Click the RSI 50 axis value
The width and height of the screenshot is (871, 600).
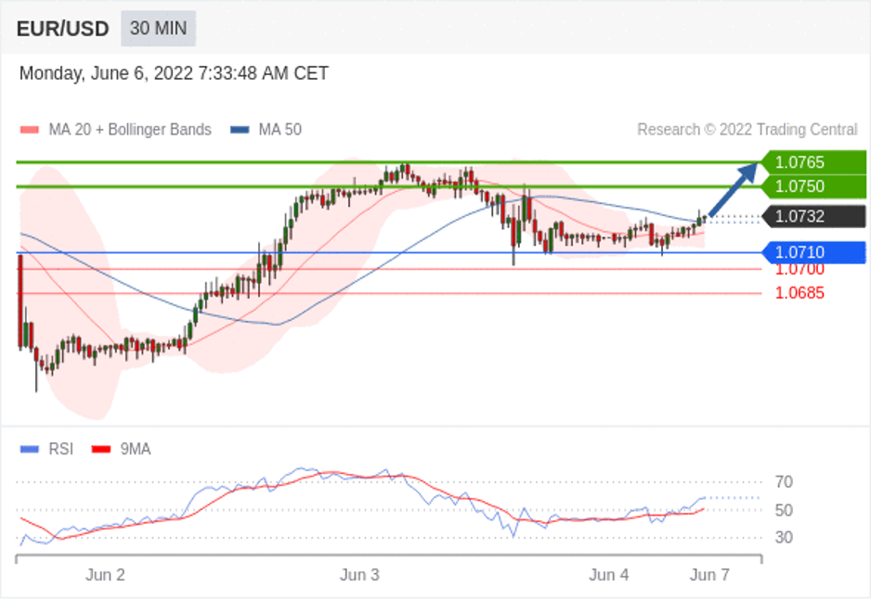click(x=784, y=510)
